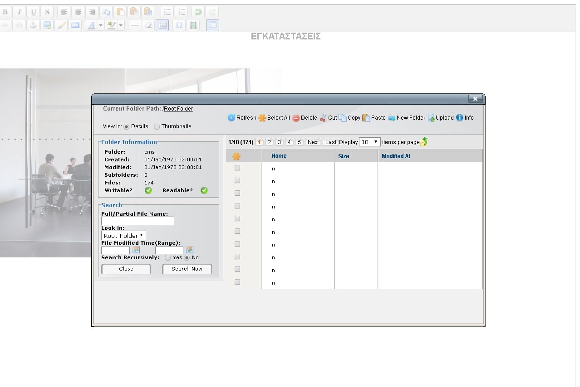This screenshot has width=580, height=387.
Task: Insert table in editor
Action: point(162,25)
